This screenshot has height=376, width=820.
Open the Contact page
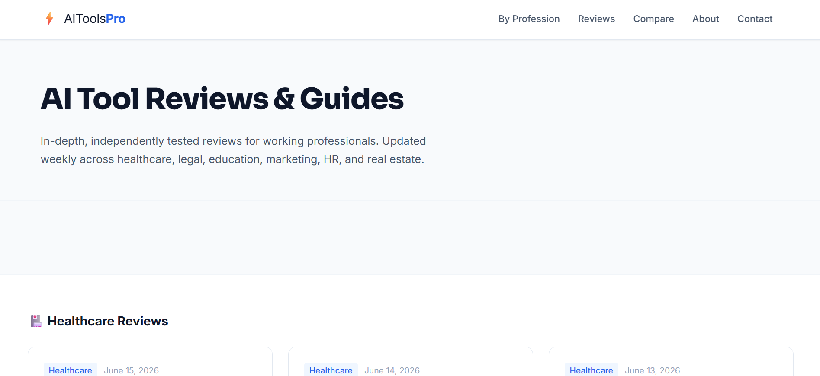[x=755, y=19]
